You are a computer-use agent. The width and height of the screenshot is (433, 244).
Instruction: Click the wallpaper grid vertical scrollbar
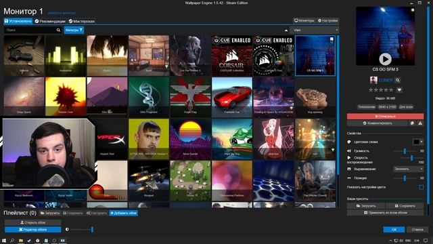(x=338, y=105)
